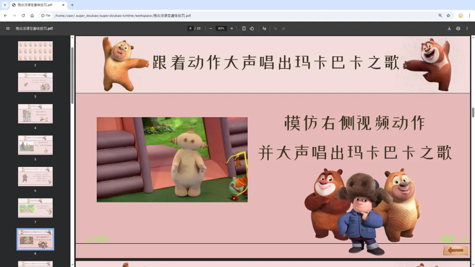The image size is (475, 267).
Task: Click the main document vertical scrollbar
Action: click(x=473, y=112)
